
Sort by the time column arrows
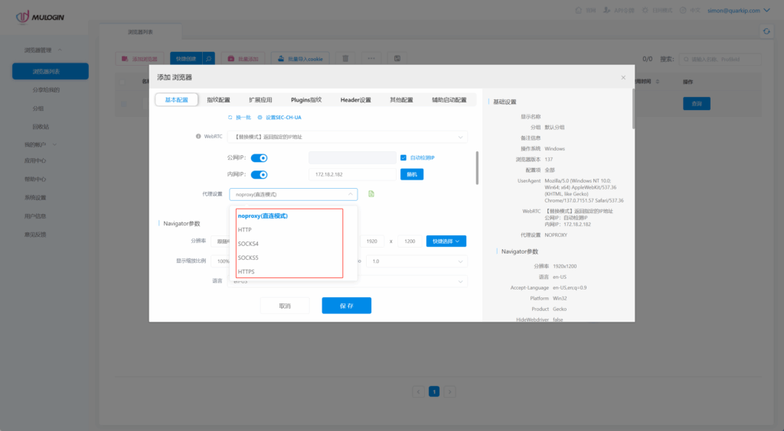tap(657, 81)
